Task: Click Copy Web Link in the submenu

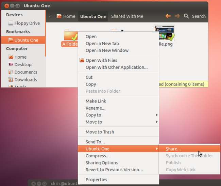Action: 189,169
